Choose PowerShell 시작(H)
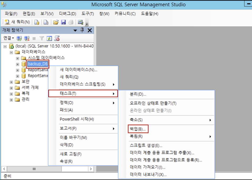The height and width of the screenshot is (180, 252). pos(83,119)
